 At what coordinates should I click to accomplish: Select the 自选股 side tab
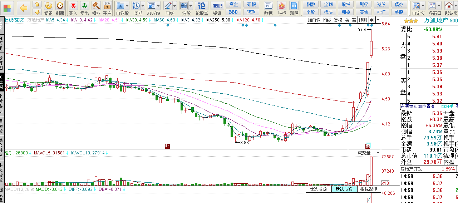click(1, 125)
